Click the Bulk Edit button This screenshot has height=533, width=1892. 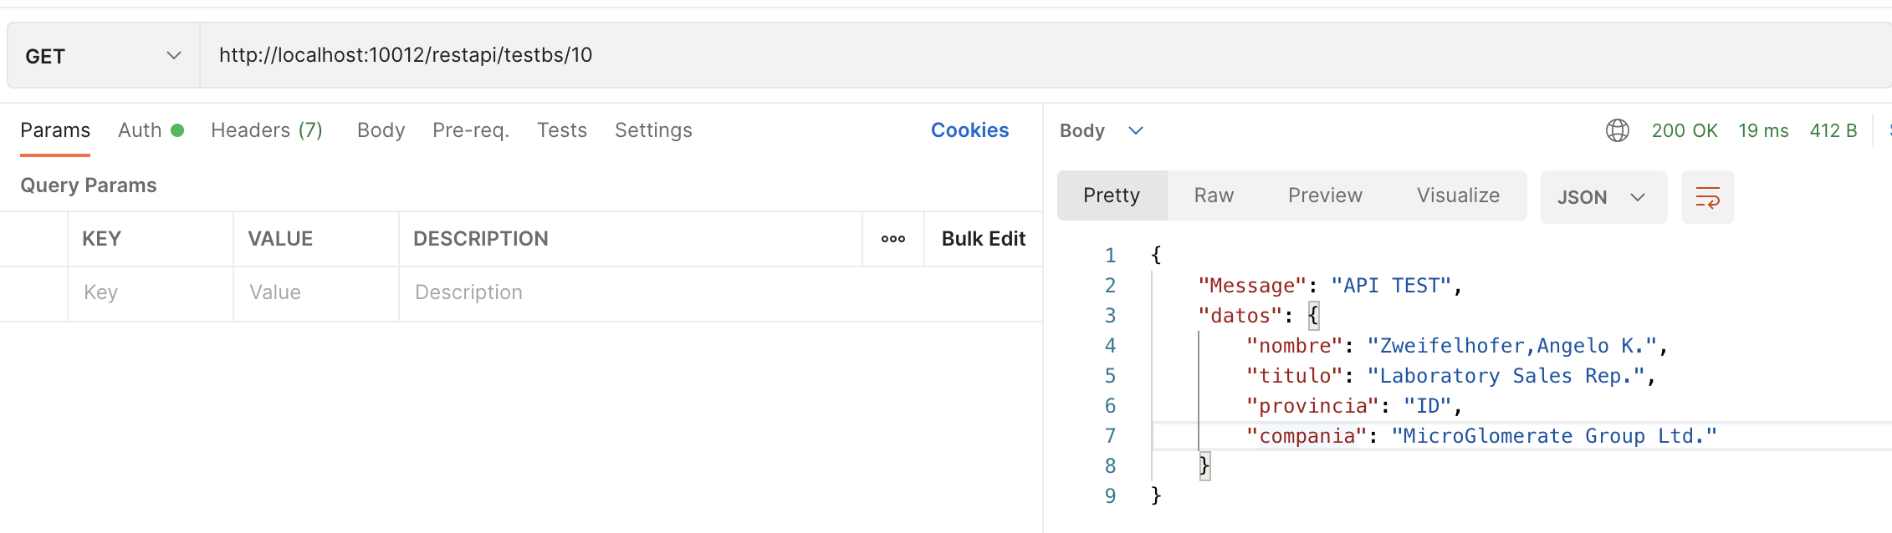coord(983,239)
